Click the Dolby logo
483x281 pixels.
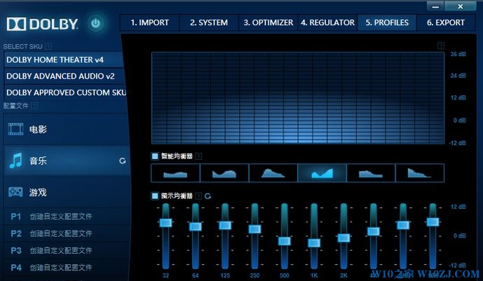pos(42,24)
